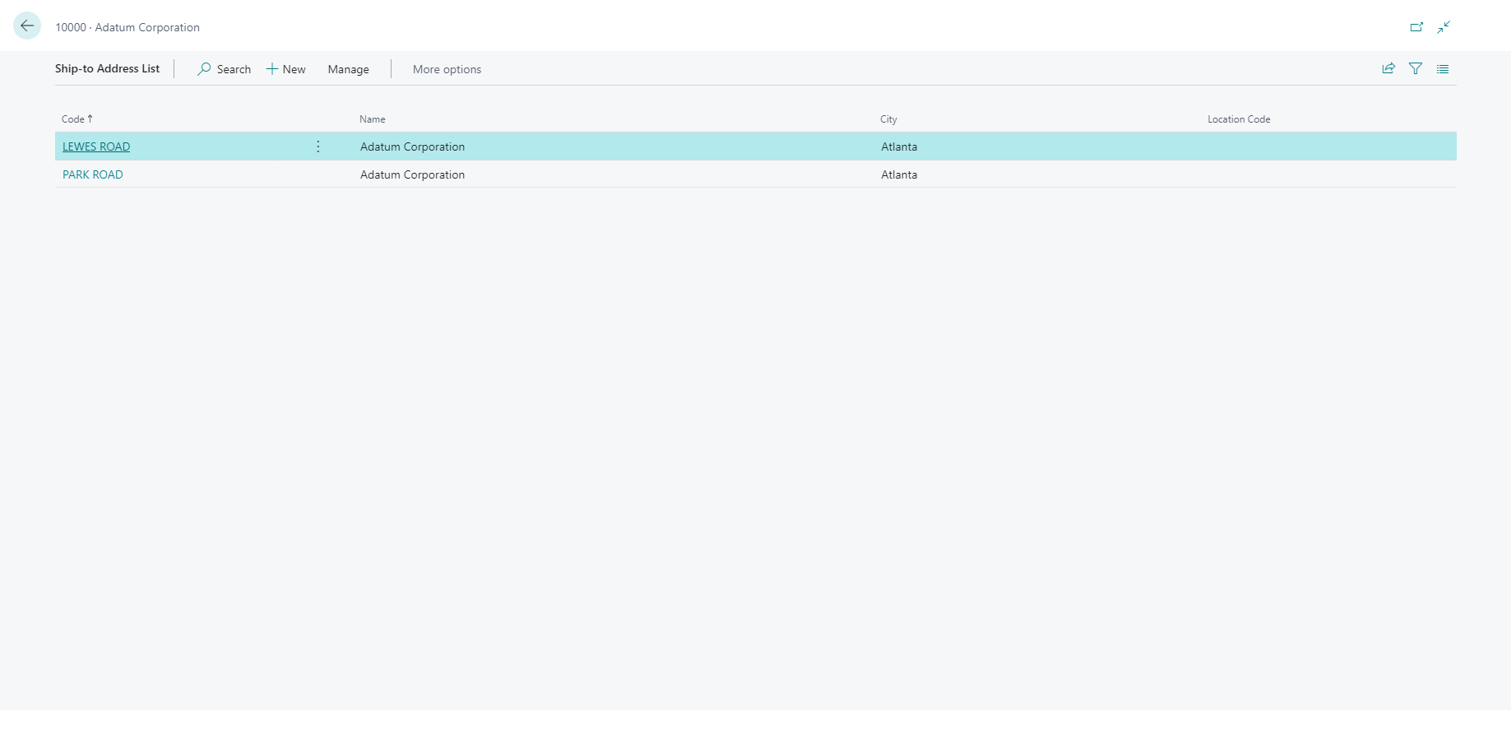Open the PARK ROAD address link
Image resolution: width=1511 pixels, height=730 pixels.
tap(93, 174)
